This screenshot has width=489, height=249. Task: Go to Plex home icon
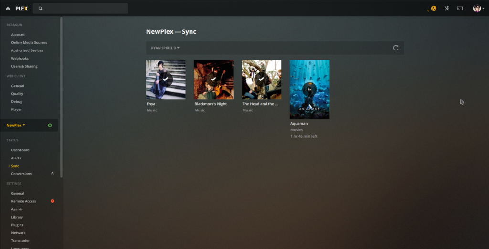tap(8, 9)
